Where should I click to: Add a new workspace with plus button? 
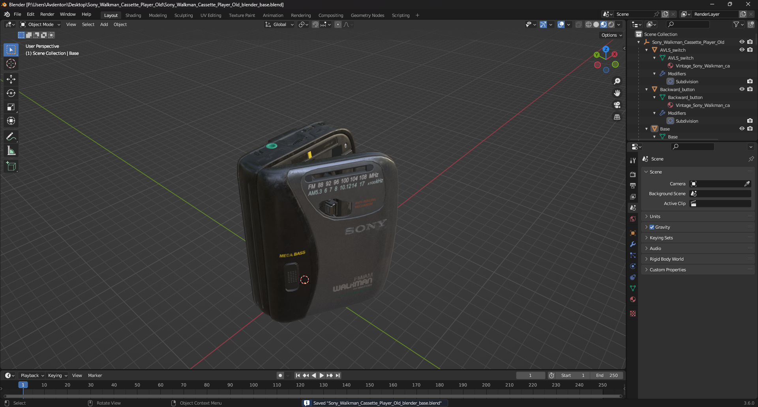[x=417, y=15]
